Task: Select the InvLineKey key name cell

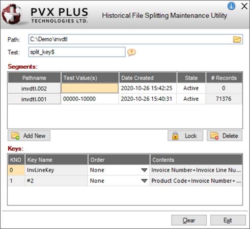Action: click(56, 170)
